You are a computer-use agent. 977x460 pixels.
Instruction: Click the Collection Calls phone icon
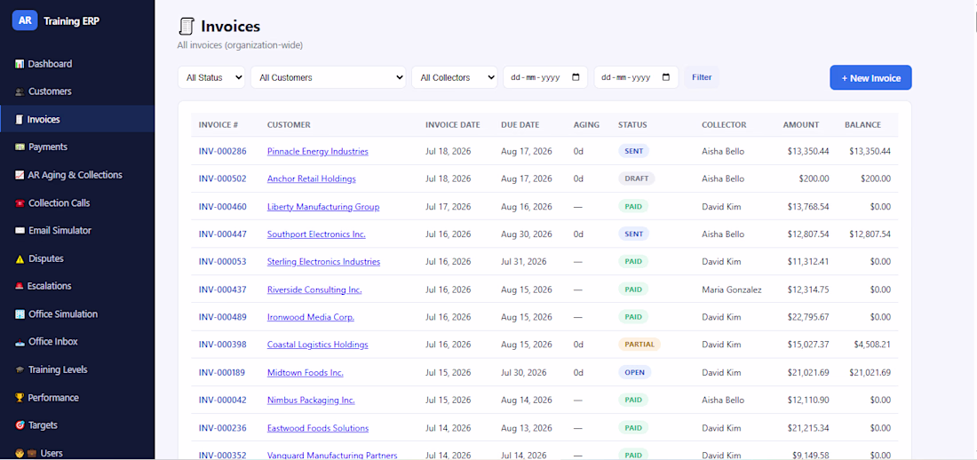click(20, 203)
